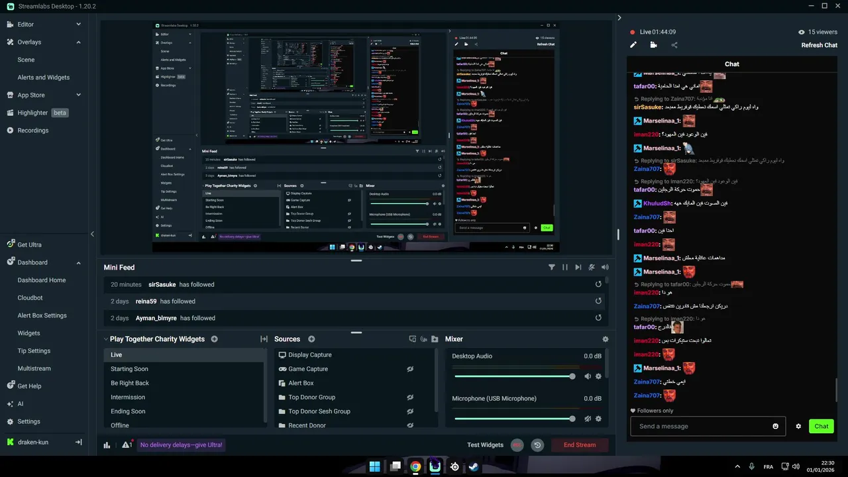The width and height of the screenshot is (848, 477).
Task: Replay reina59 follow alert
Action: (598, 301)
